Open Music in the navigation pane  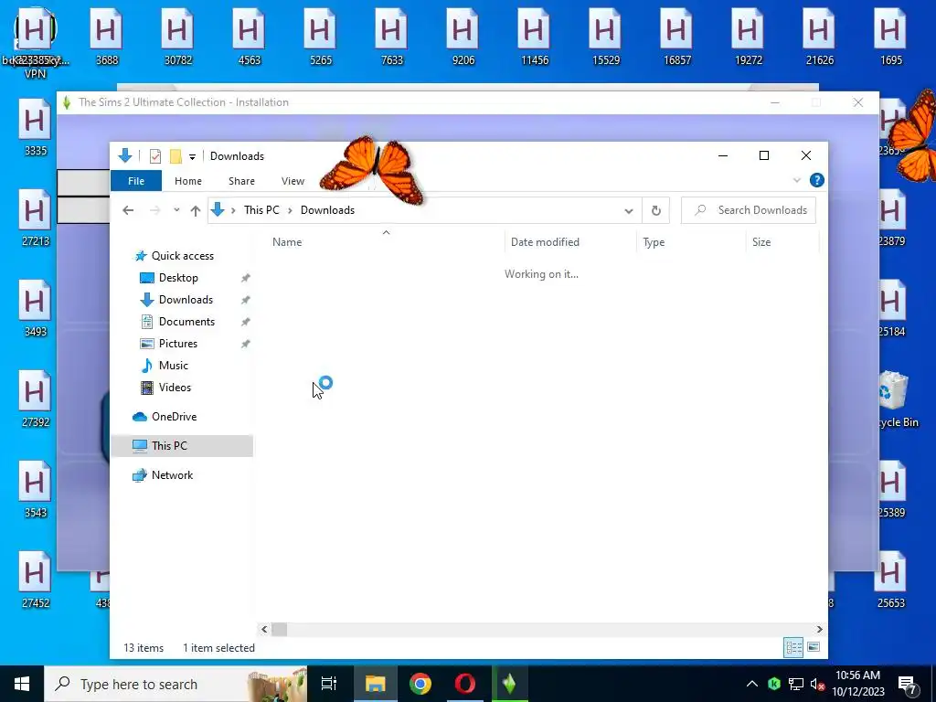[173, 366]
